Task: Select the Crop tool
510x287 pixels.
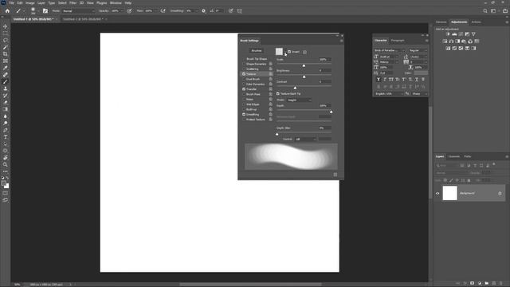Action: [x=6, y=54]
